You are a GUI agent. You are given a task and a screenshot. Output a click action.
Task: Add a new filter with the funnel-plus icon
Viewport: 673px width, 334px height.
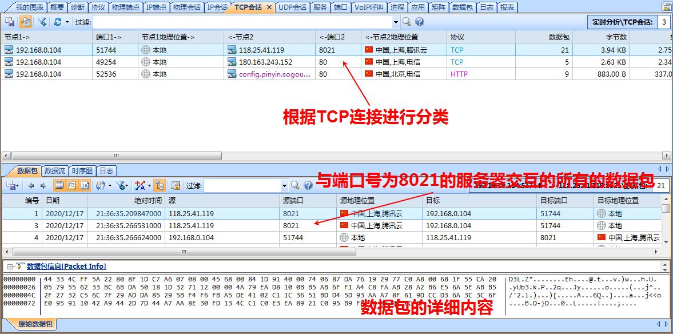pyautogui.click(x=41, y=21)
